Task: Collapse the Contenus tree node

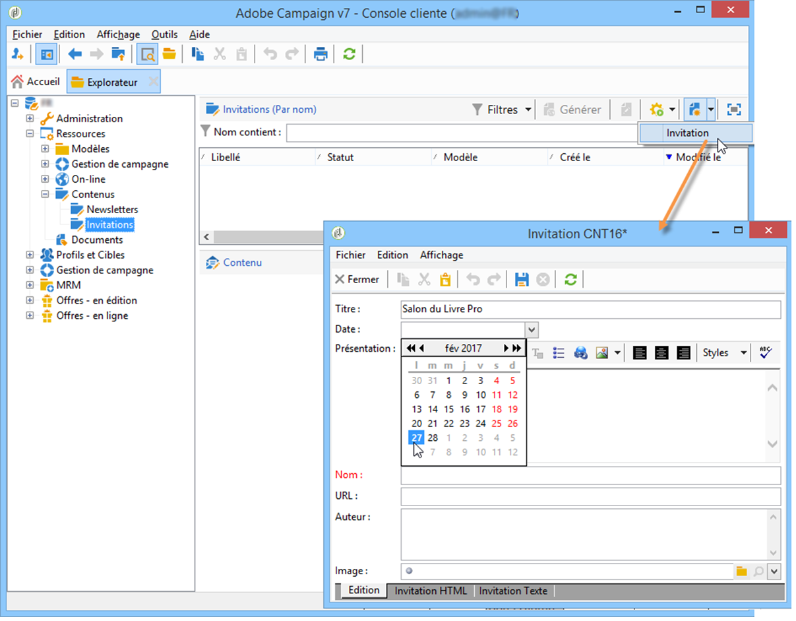Action: (45, 195)
